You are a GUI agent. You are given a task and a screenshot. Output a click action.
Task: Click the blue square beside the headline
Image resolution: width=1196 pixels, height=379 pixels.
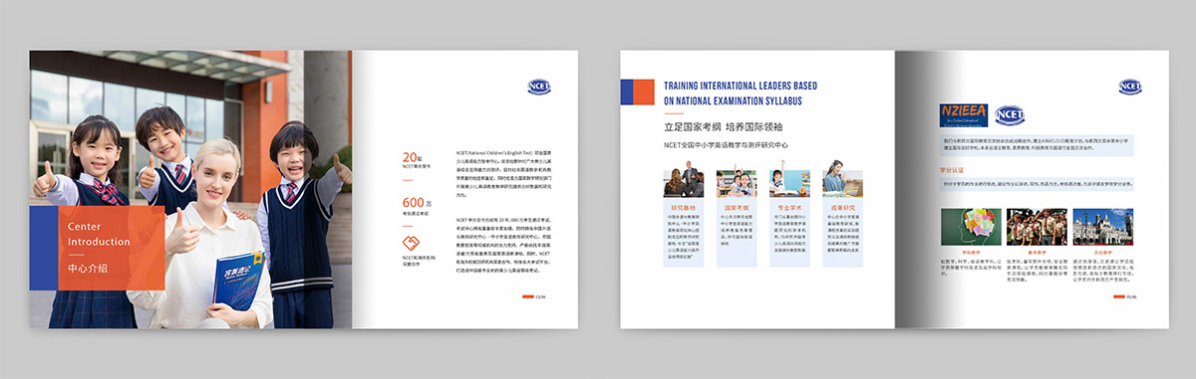(x=628, y=93)
